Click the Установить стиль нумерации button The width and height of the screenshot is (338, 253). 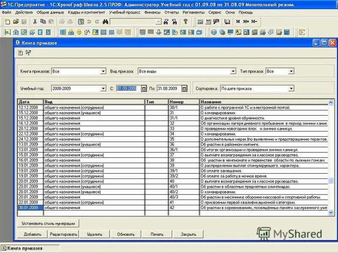point(48,223)
